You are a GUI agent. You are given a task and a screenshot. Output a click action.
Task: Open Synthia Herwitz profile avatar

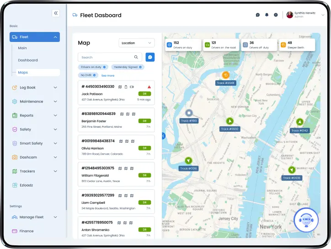point(290,15)
